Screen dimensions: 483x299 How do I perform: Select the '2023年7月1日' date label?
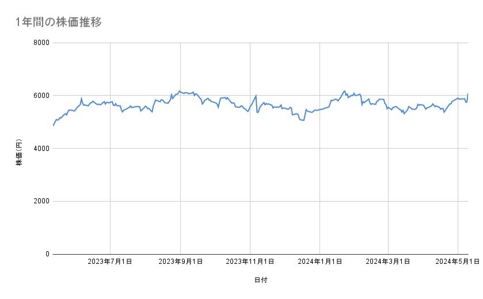point(110,262)
